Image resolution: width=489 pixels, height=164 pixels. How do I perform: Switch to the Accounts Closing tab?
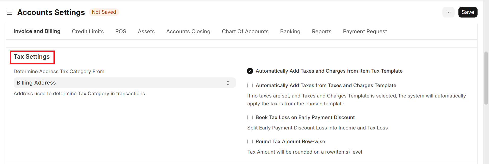pyautogui.click(x=188, y=31)
